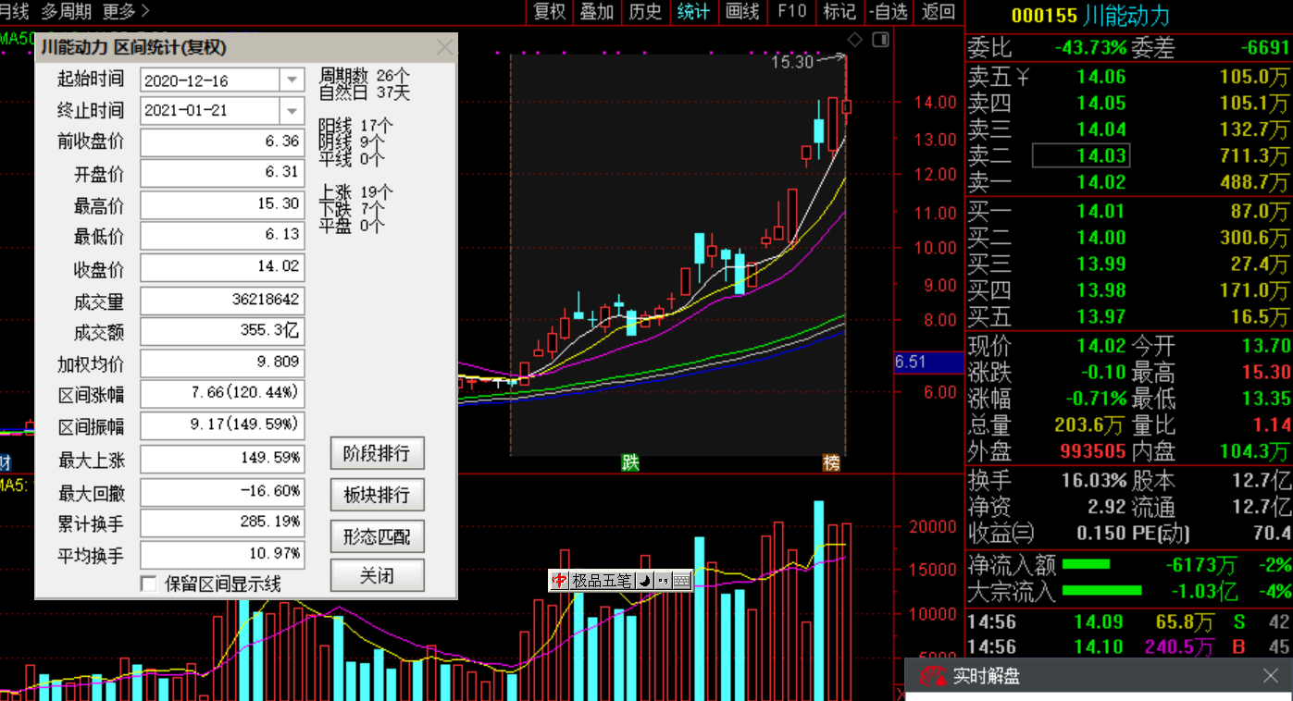1293x701 pixels.
Task: Click the 形态匹配 button
Action: pyautogui.click(x=377, y=535)
